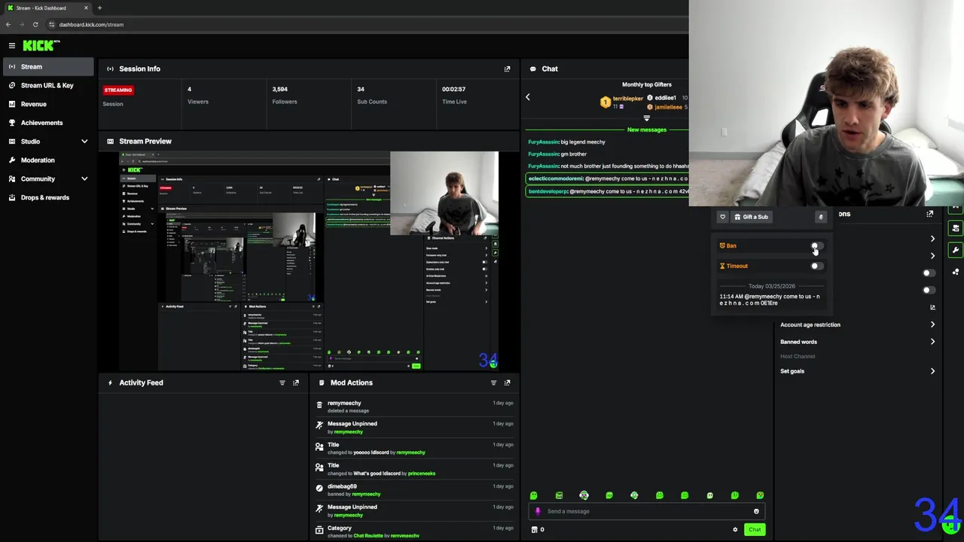Viewport: 964px width, 542px height.
Task: Click the chart icon in Channel Actions
Action: point(932,307)
